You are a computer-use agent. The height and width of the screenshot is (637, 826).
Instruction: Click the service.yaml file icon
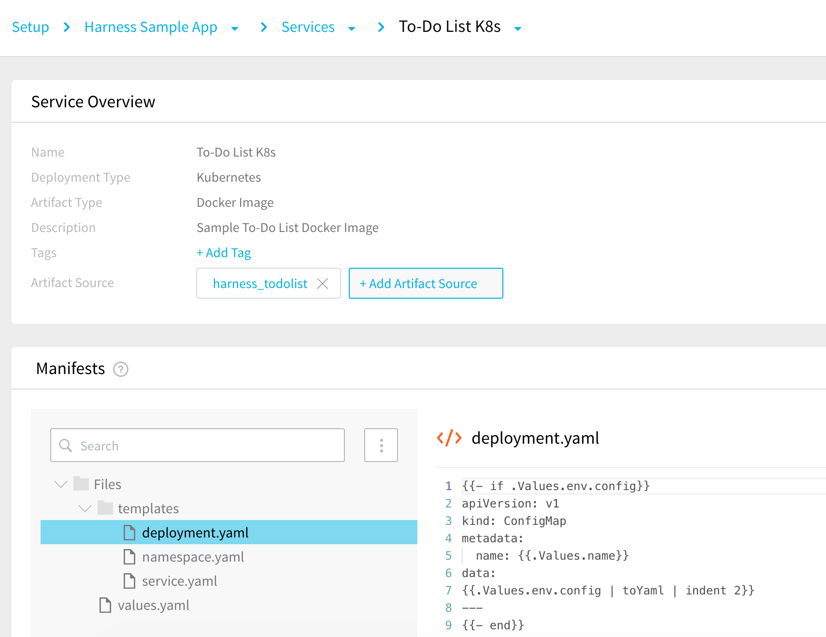129,580
